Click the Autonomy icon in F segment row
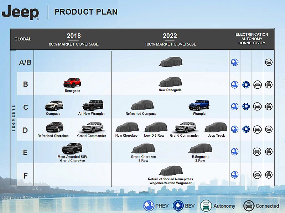Screen dimensions: 285x213 point(257,175)
